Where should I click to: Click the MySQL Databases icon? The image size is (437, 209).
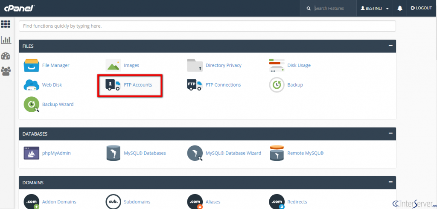pos(113,153)
